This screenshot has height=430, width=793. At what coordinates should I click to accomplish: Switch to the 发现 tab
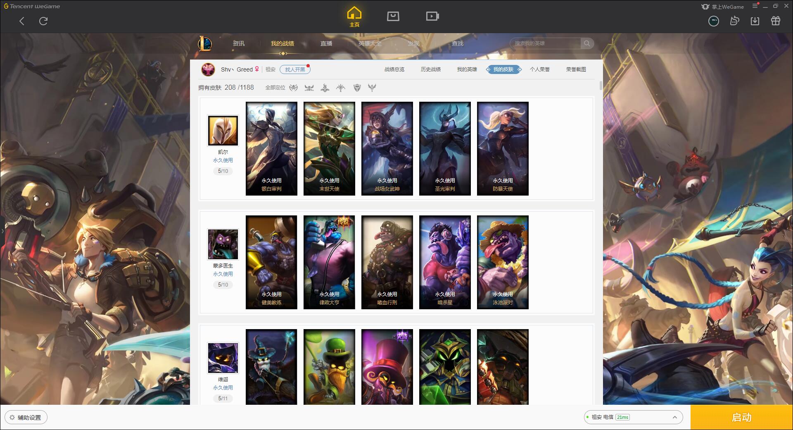click(x=414, y=43)
